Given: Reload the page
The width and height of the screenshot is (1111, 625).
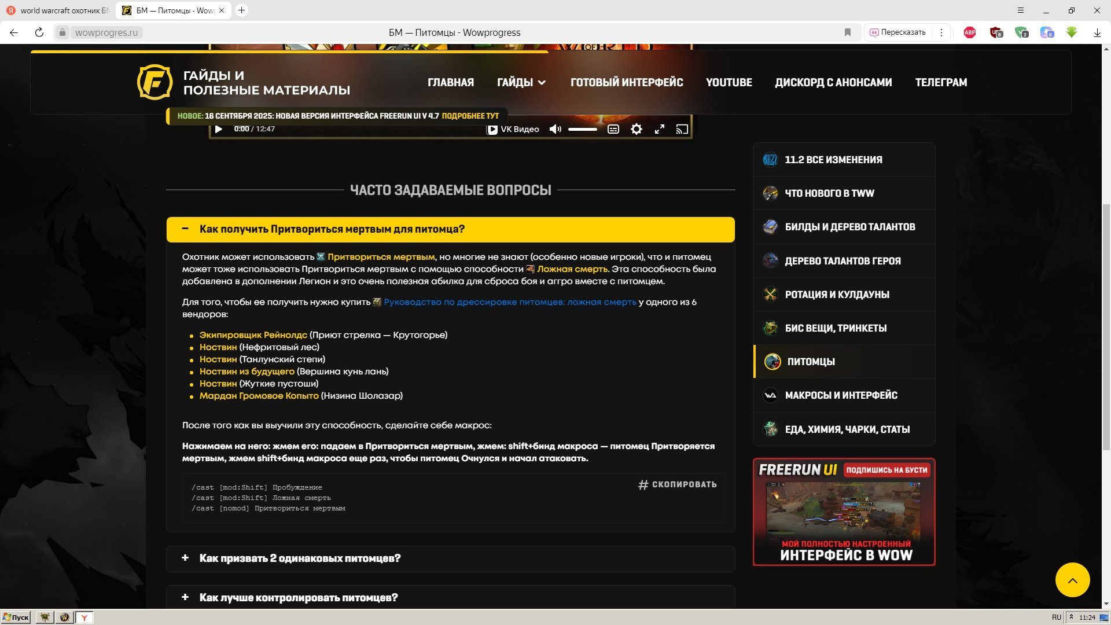Looking at the screenshot, I should click(x=39, y=32).
